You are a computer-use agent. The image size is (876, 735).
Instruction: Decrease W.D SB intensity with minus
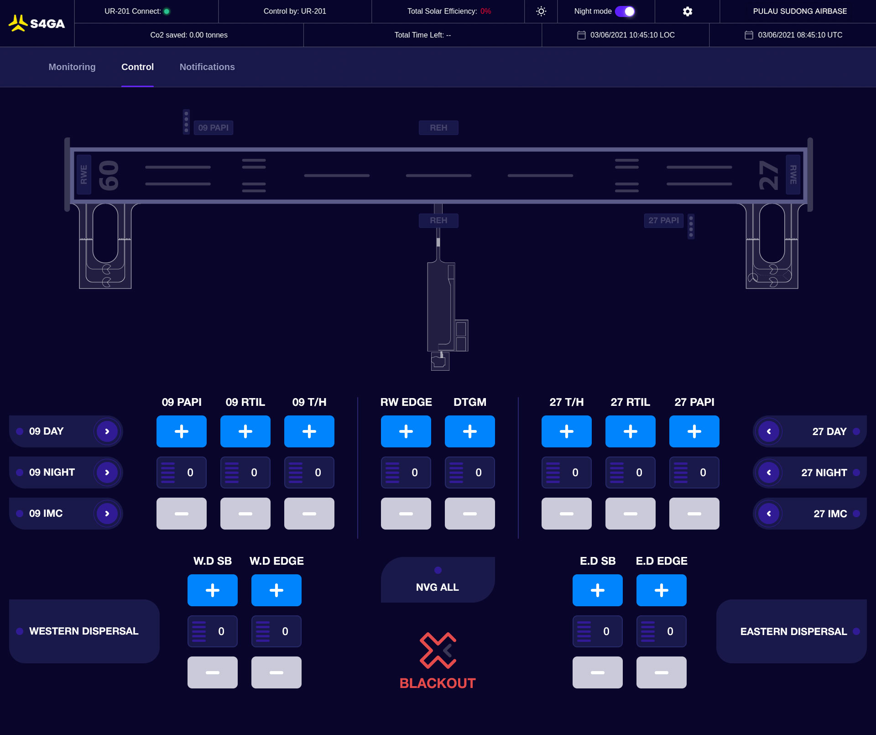pos(213,672)
